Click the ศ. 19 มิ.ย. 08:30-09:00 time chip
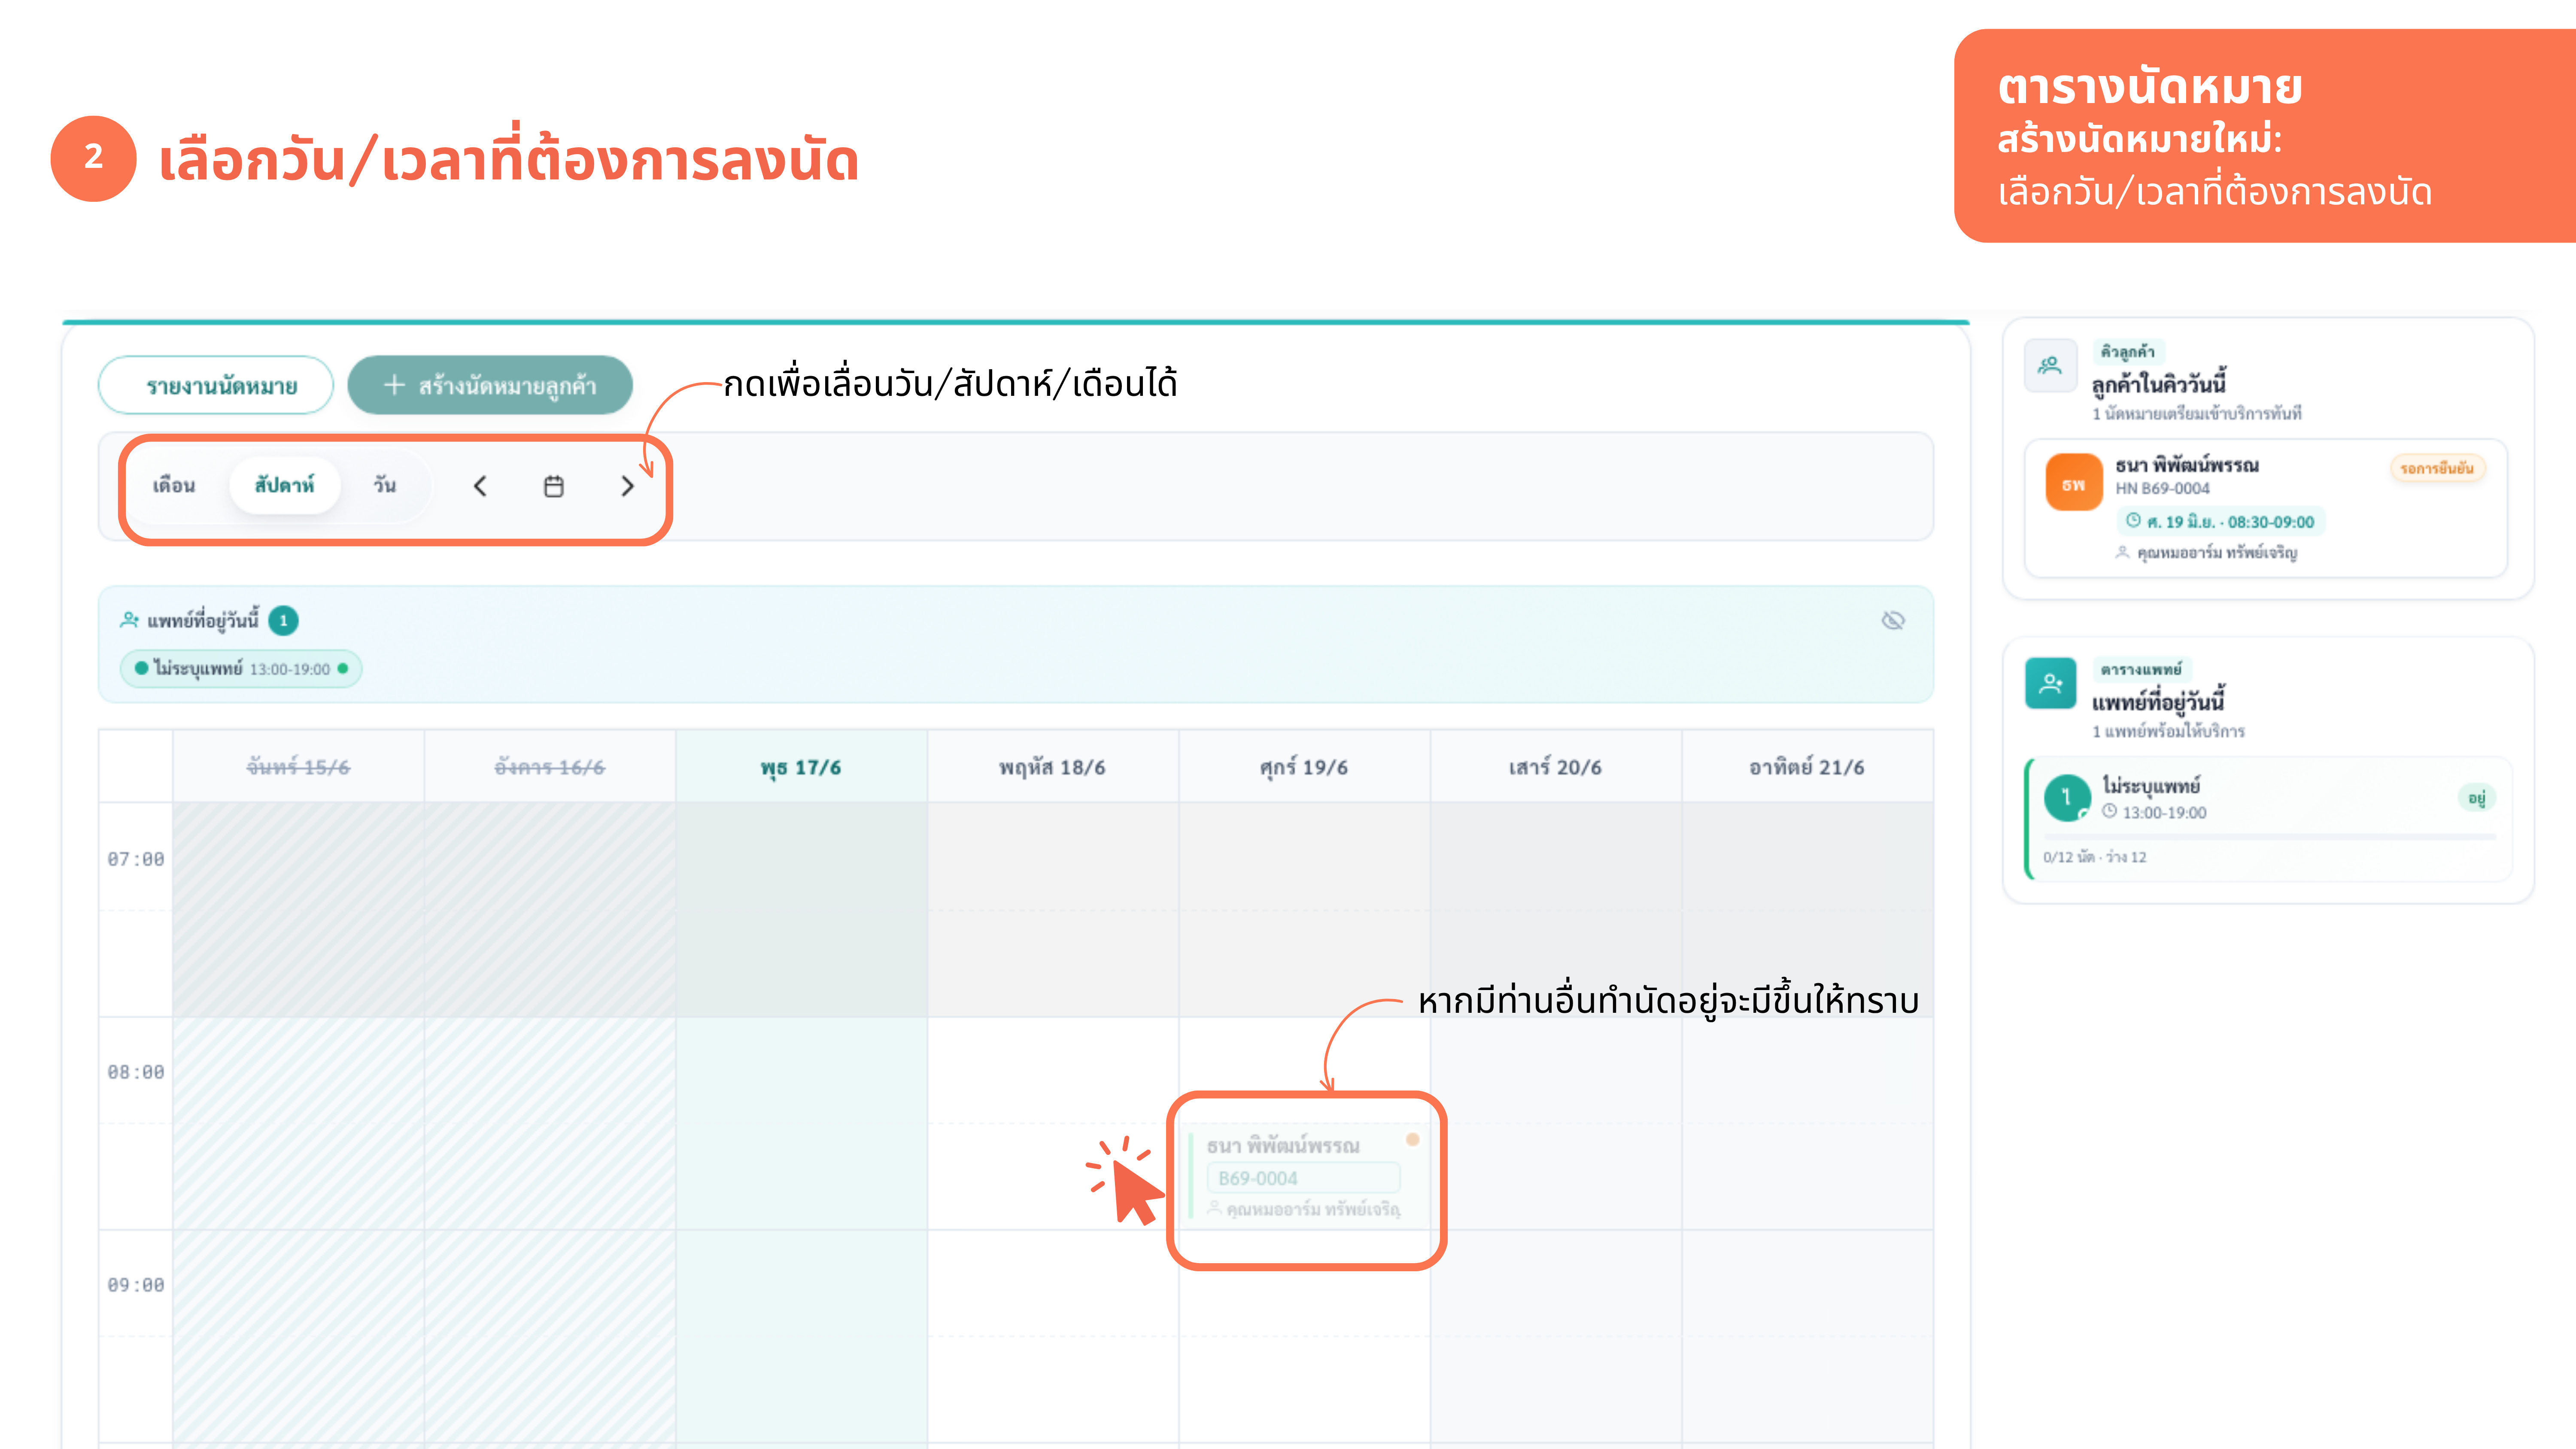This screenshot has width=2576, height=1449. 2220,521
